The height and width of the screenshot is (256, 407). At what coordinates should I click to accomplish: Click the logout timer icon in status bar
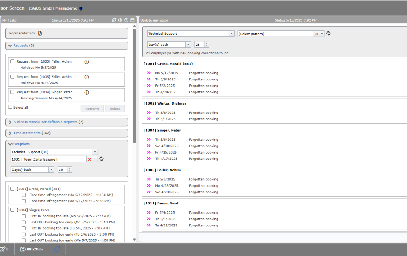23,249
